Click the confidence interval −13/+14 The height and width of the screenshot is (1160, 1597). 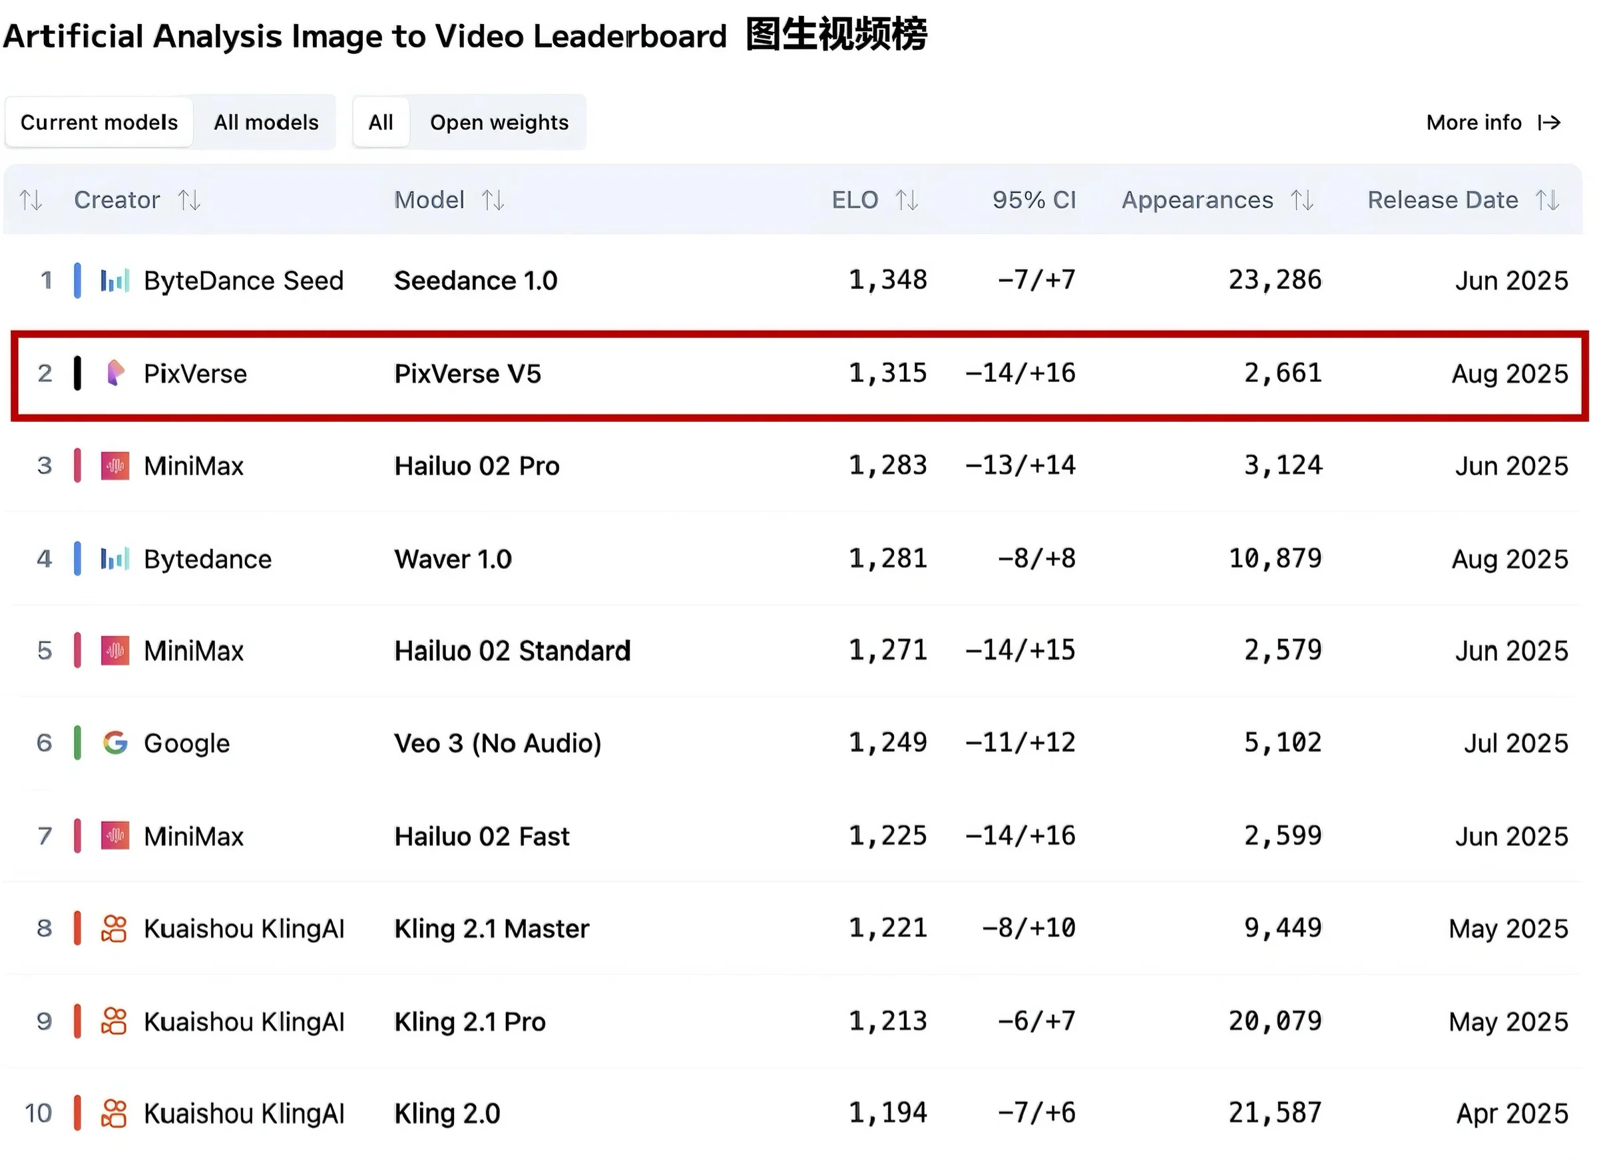click(x=1021, y=465)
